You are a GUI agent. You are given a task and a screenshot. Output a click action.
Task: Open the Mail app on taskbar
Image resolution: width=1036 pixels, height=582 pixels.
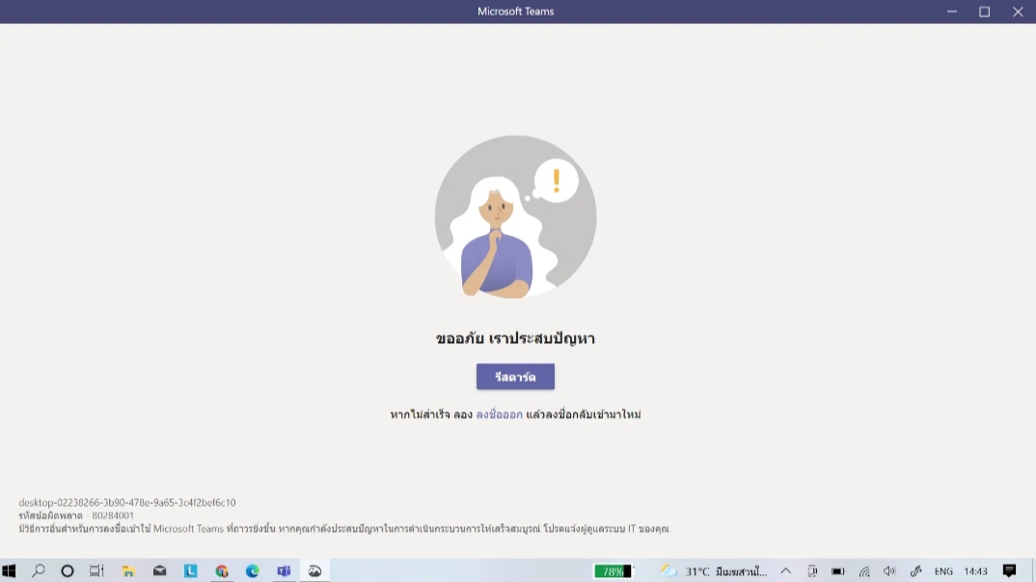point(159,570)
